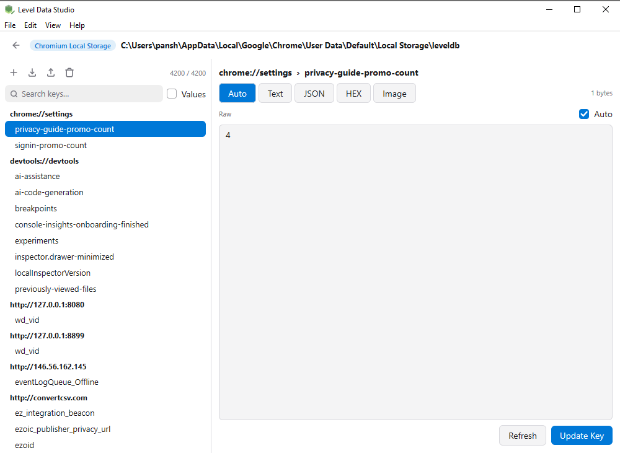The image size is (620, 453).
Task: Select the experiments key
Action: click(x=105, y=240)
